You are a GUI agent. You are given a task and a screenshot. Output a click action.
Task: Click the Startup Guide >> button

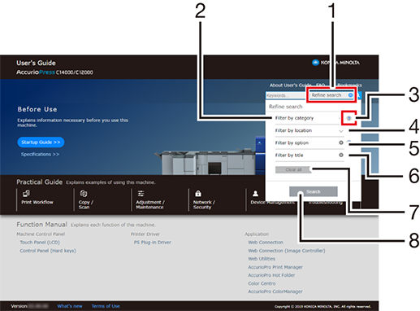click(41, 142)
